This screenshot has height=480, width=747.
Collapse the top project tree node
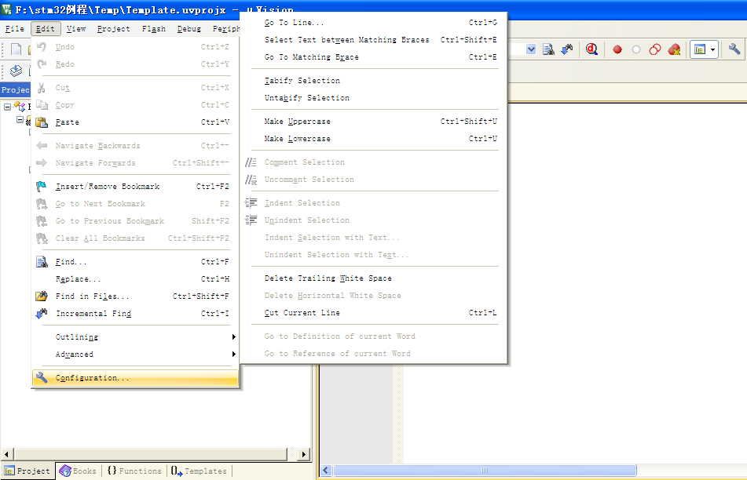7,107
